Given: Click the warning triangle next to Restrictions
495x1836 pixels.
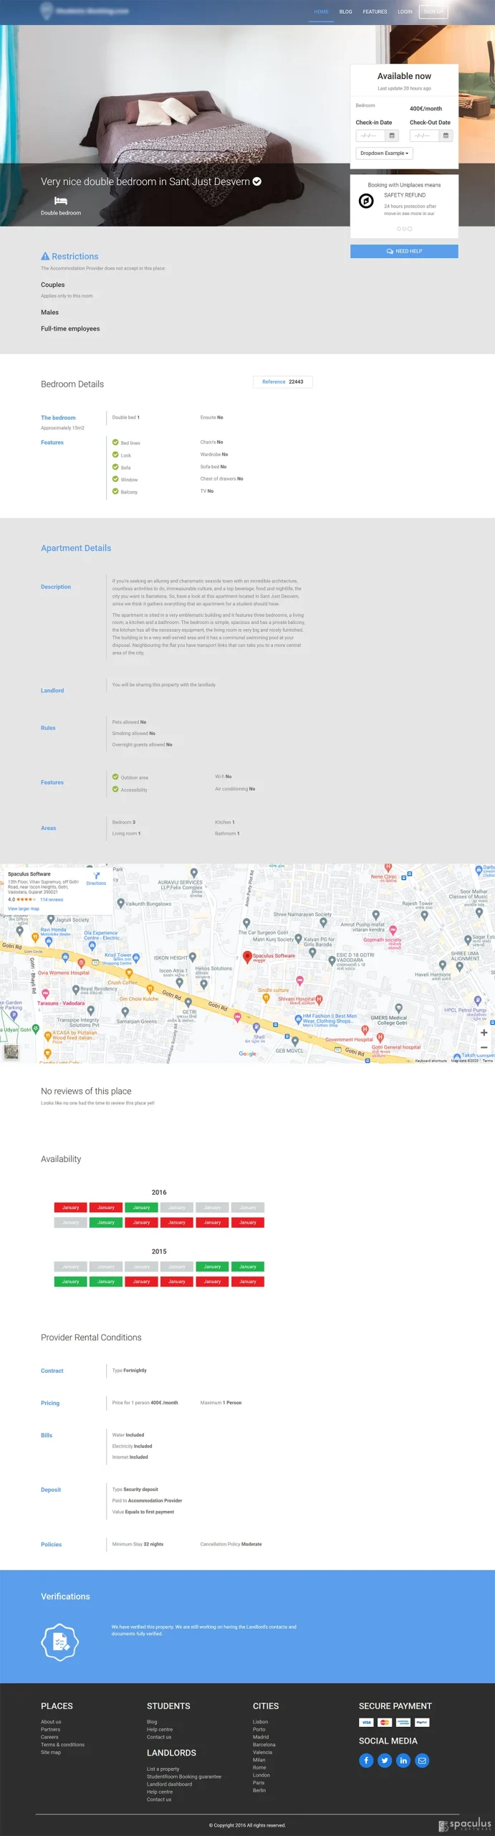Looking at the screenshot, I should point(45,256).
